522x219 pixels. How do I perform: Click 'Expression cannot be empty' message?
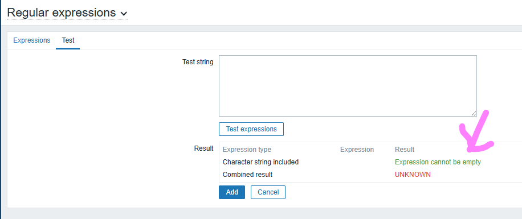pos(438,162)
